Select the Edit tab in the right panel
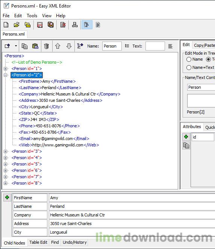The image size is (215, 249). (x=186, y=45)
